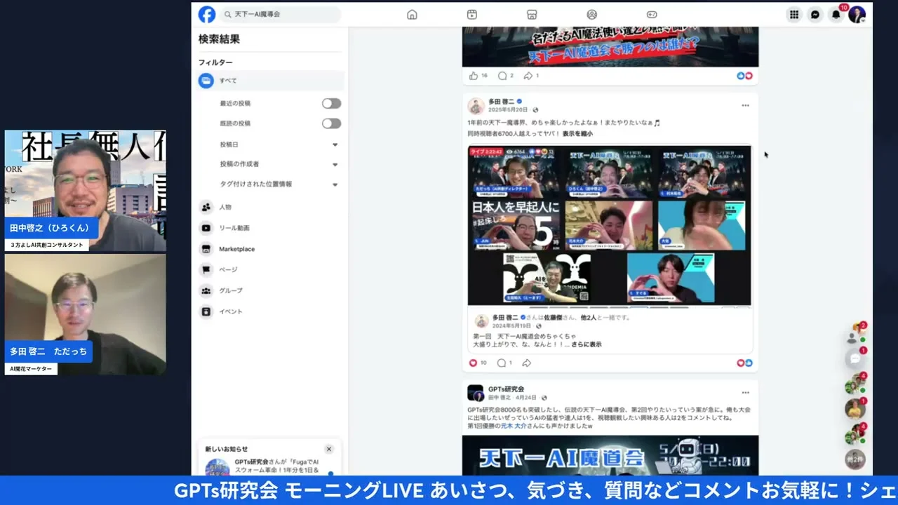Screen dimensions: 898x505
Task: Open the Groups tab icon in top bar
Action: (591, 14)
